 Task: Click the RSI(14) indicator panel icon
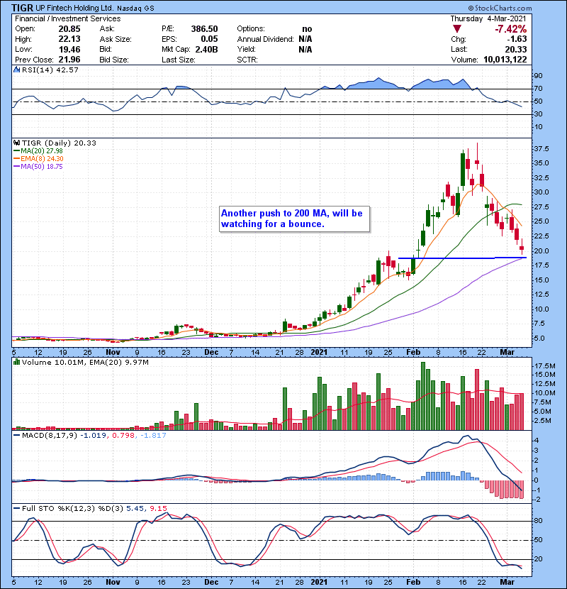point(16,70)
